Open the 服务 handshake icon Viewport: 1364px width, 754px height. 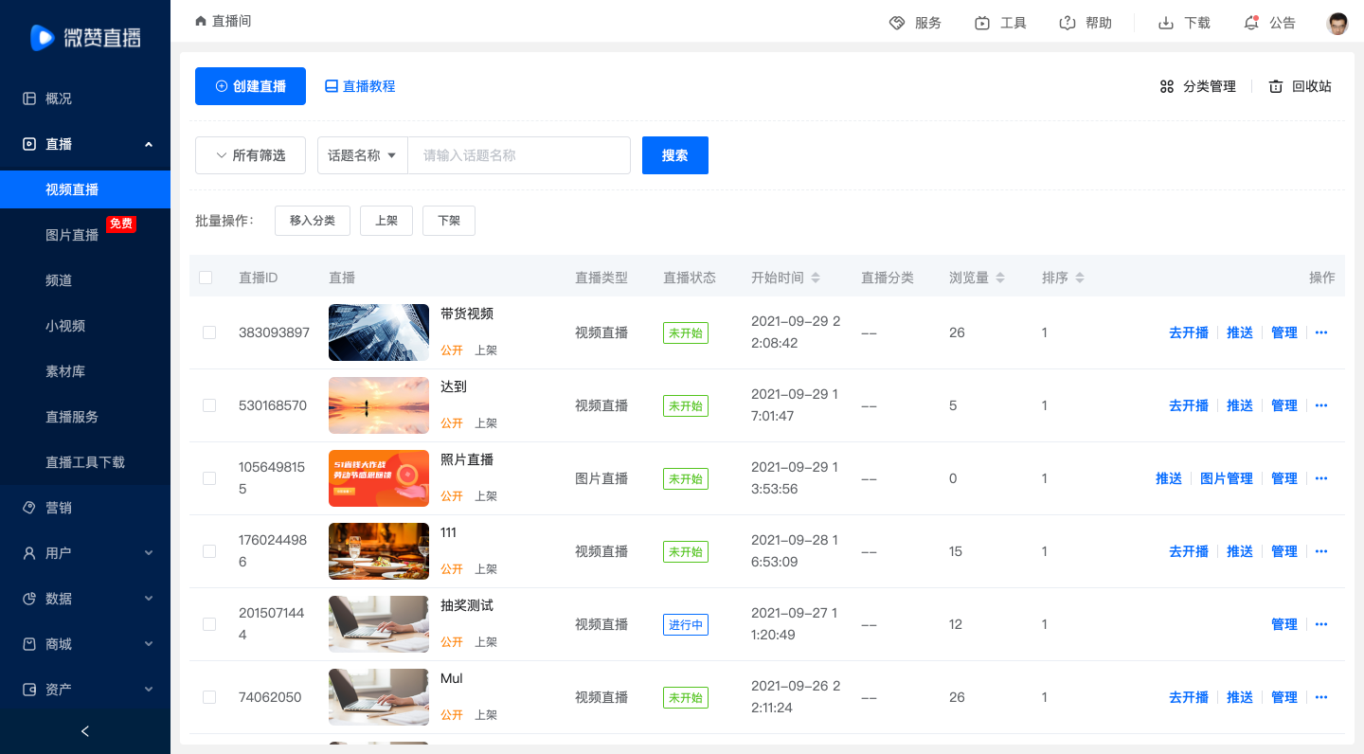[x=897, y=23]
